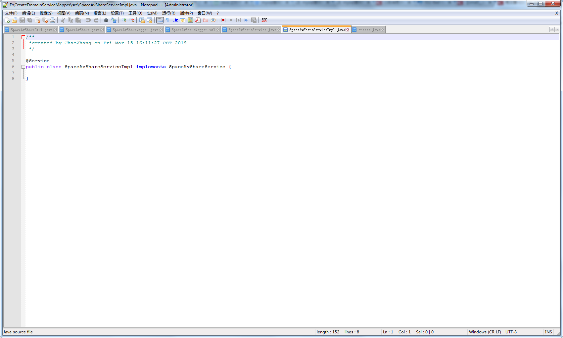The width and height of the screenshot is (563, 338).
Task: Close the SpaceAvShareServiceImpl.java tab
Action: pyautogui.click(x=347, y=30)
